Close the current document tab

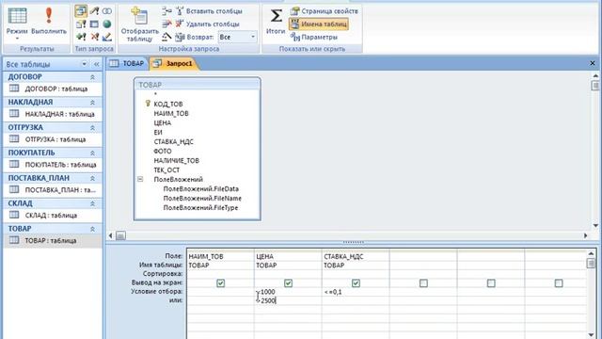[593, 63]
